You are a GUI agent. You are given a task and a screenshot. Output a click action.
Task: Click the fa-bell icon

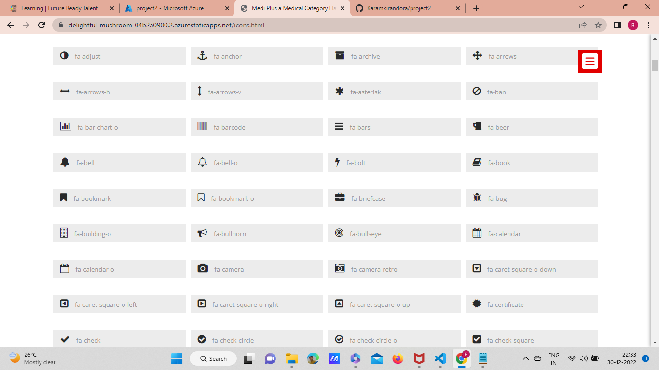pyautogui.click(x=65, y=162)
